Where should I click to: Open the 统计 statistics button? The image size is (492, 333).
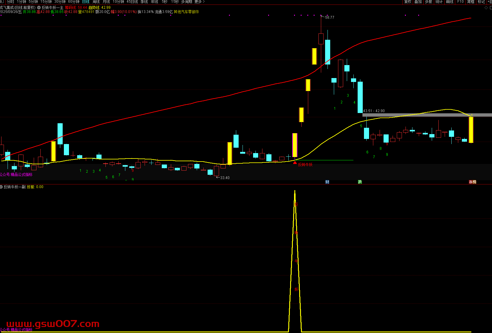[439, 2]
